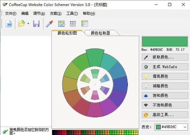The width and height of the screenshot is (190, 135).
Task: Click the RGB: 73.17 value text
Action: point(176,50)
